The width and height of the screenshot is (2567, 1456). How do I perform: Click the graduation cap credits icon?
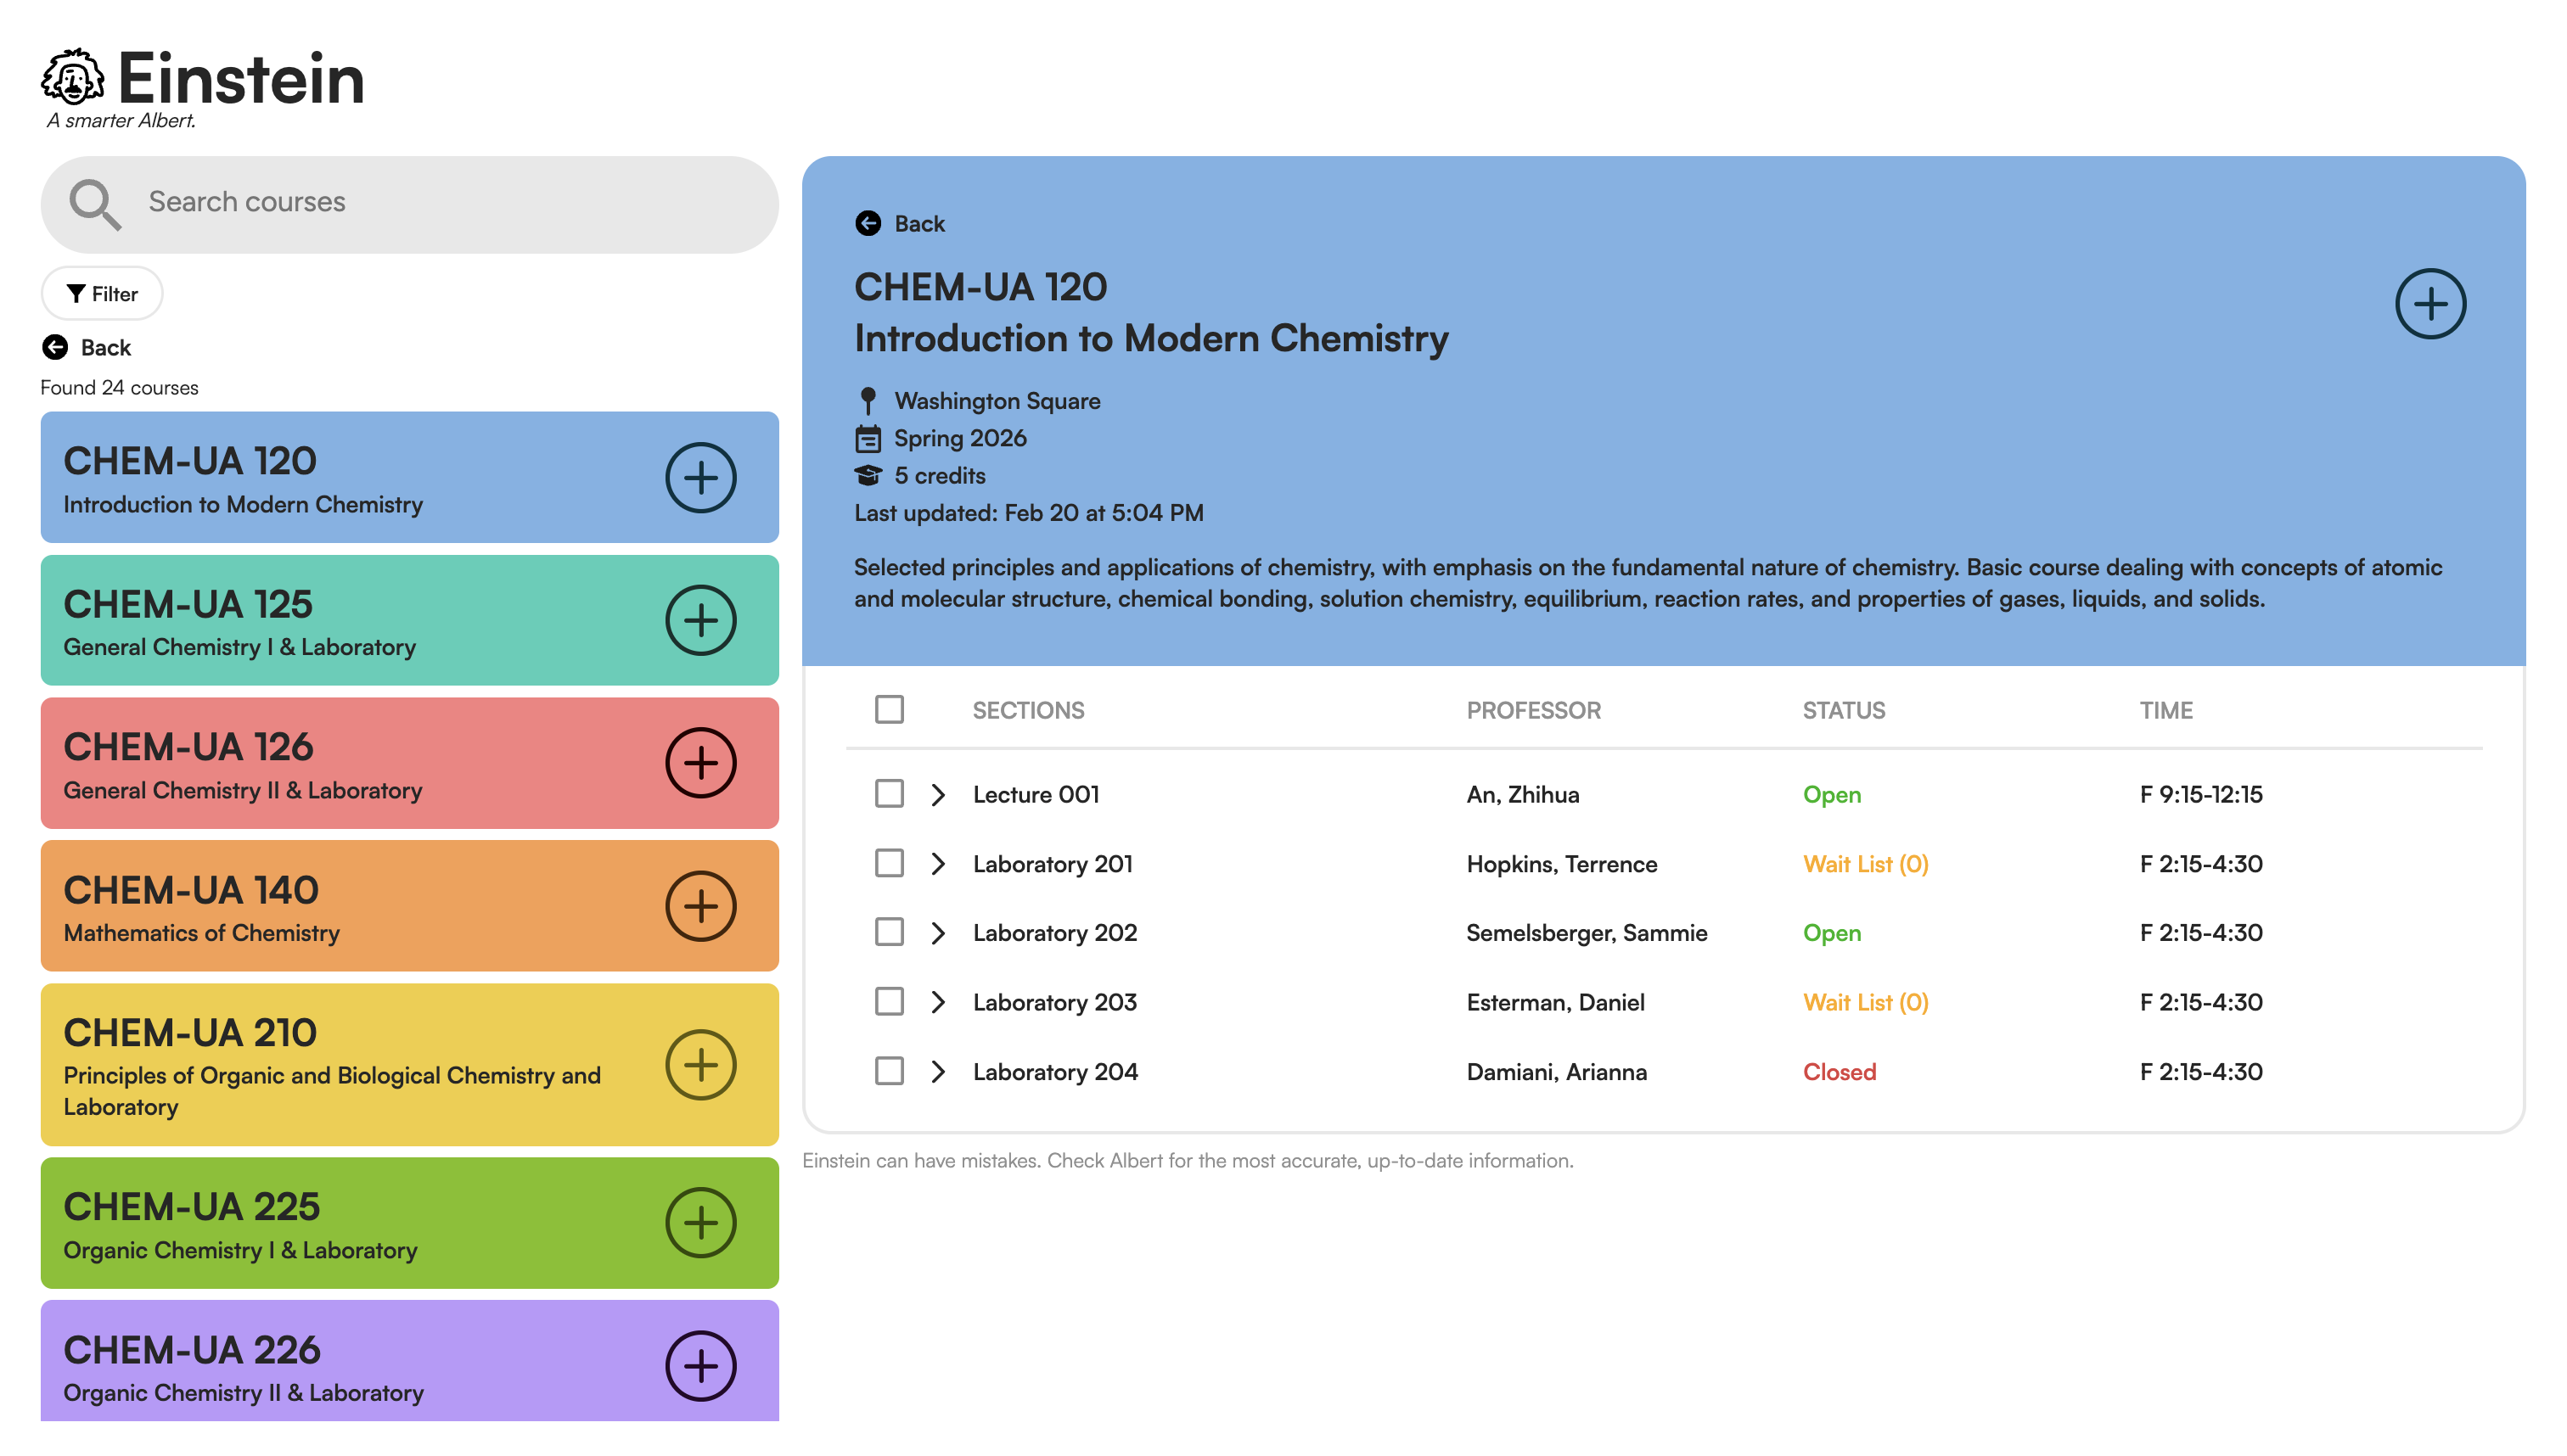coord(868,475)
